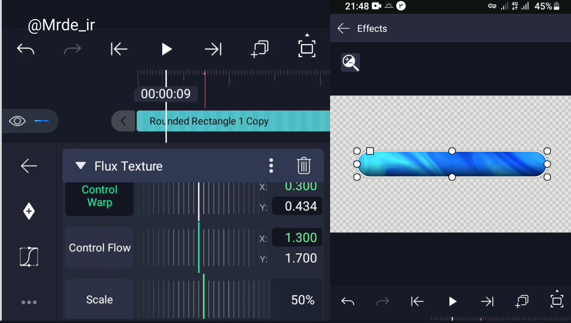Click fit-to-screen frame icon in left toolbar
This screenshot has height=323, width=571.
(307, 49)
